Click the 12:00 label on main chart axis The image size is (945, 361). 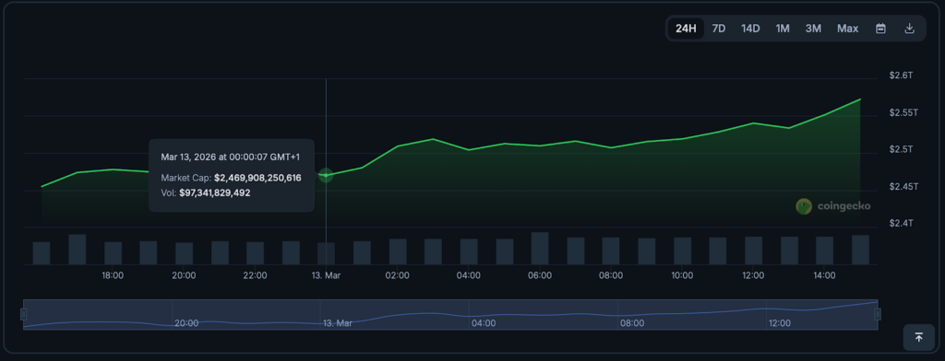753,275
